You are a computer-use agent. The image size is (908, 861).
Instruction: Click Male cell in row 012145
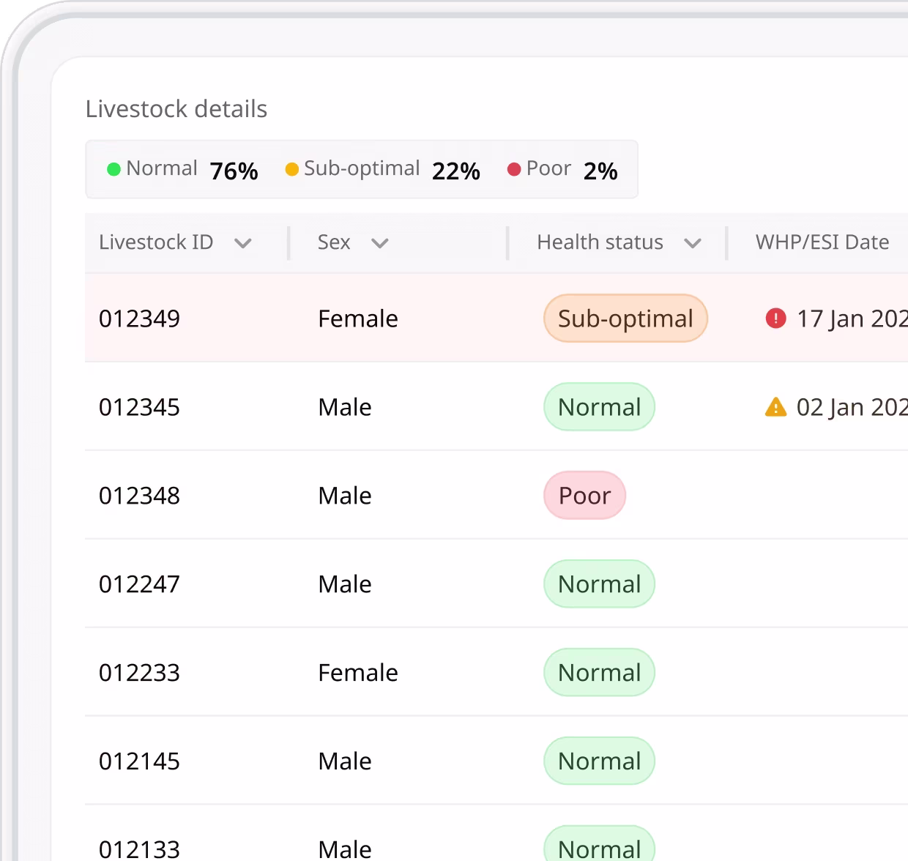pos(345,762)
